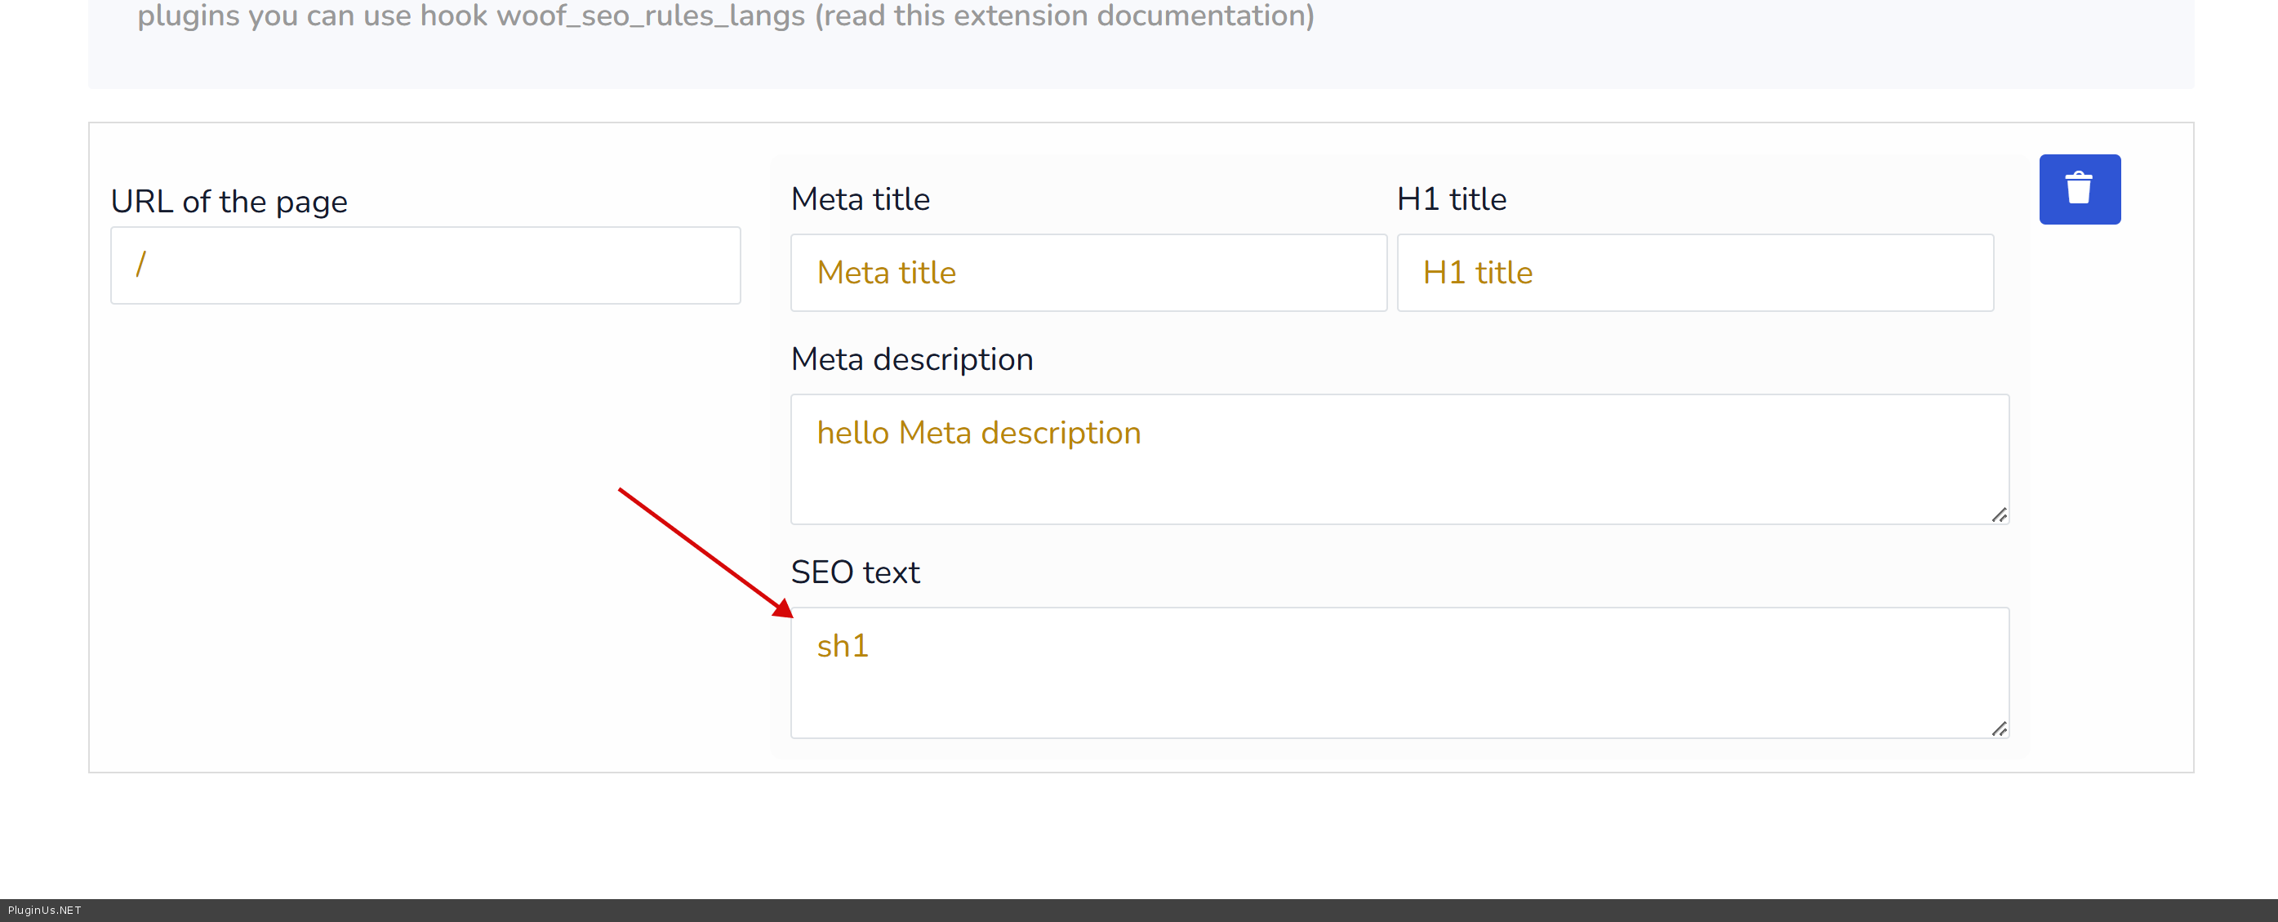Click the 'sh1' text in the SEO text box
Viewport: 2278px width, 922px height.
(x=843, y=646)
